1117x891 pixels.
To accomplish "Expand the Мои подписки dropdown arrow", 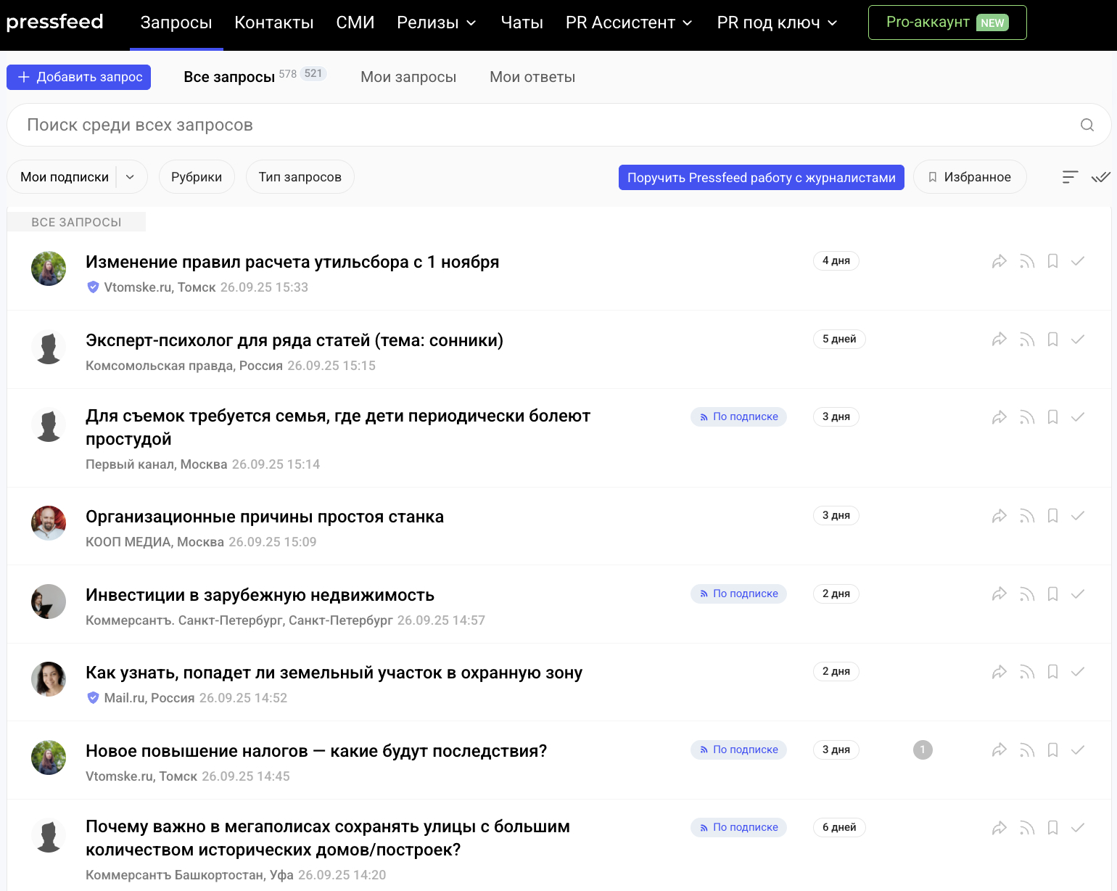I will (131, 177).
